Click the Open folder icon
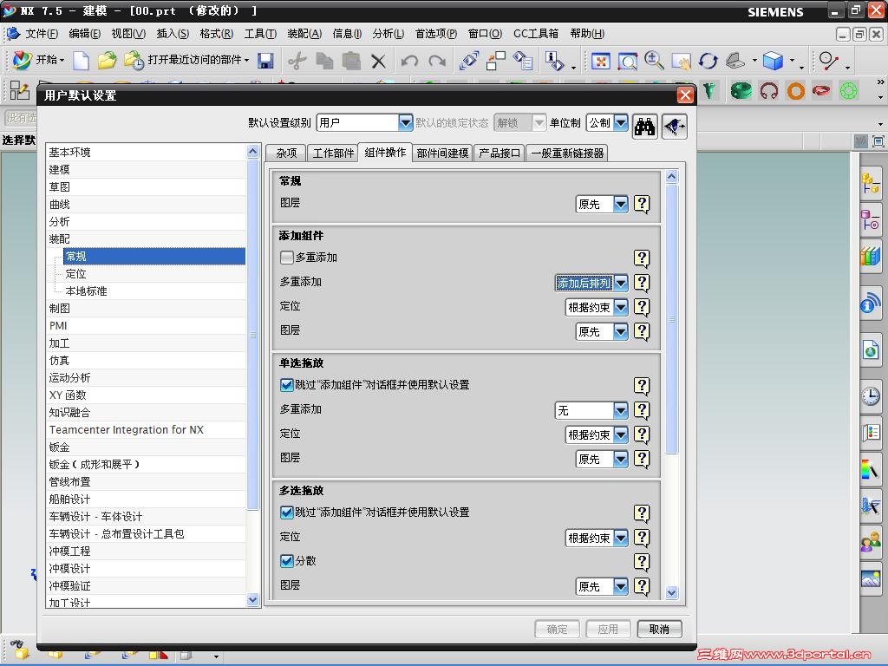This screenshot has height=666, width=888. pyautogui.click(x=107, y=60)
